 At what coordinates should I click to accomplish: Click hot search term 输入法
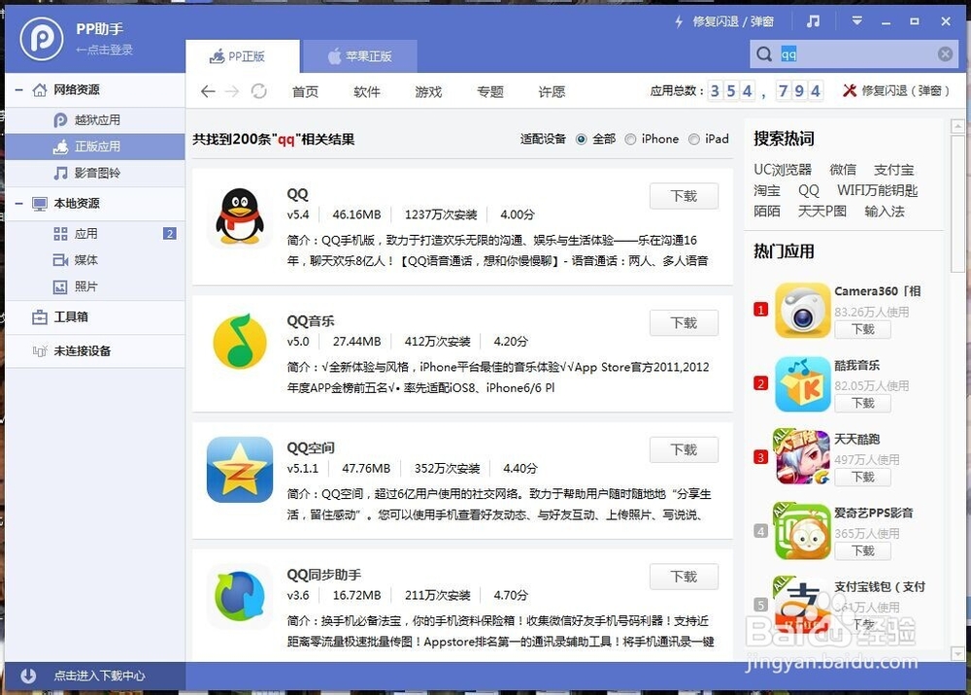click(x=885, y=211)
